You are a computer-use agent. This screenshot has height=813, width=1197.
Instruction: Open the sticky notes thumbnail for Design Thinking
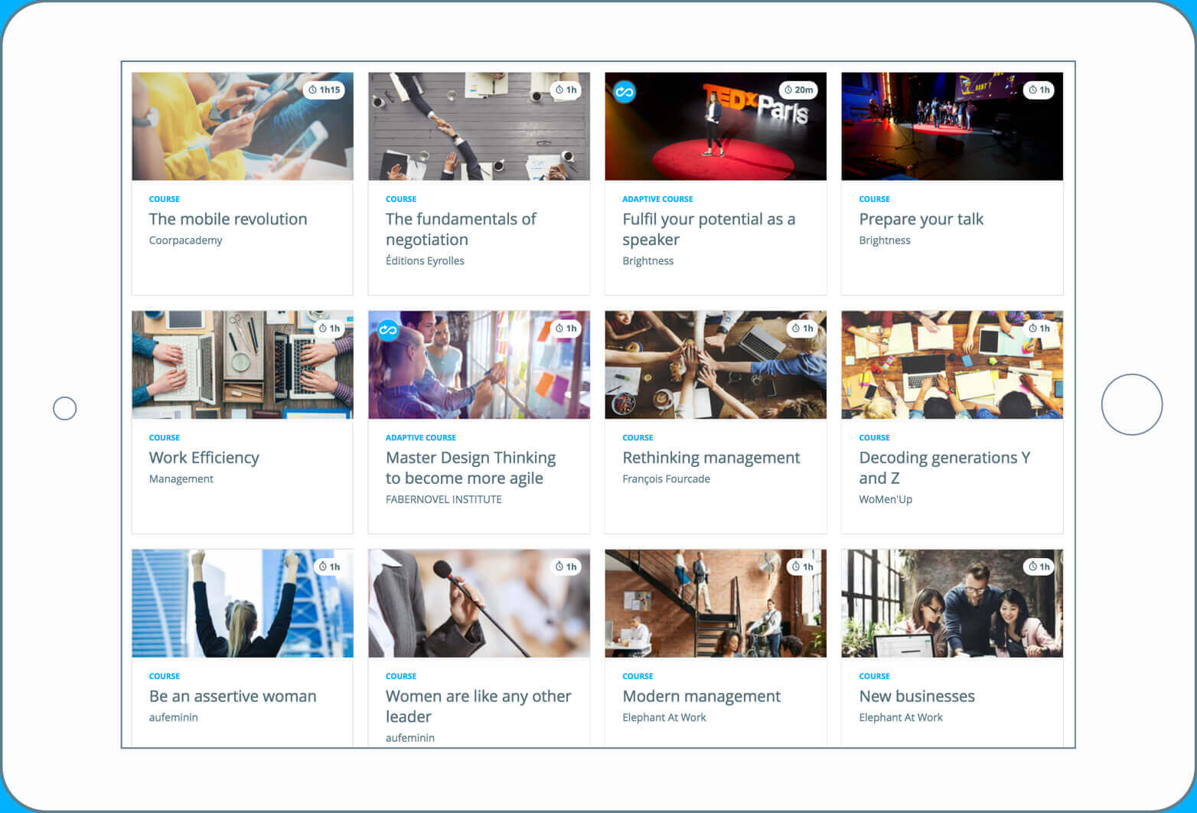pyautogui.click(x=479, y=364)
